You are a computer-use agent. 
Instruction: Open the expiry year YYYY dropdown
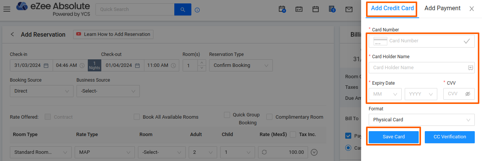[x=421, y=94]
